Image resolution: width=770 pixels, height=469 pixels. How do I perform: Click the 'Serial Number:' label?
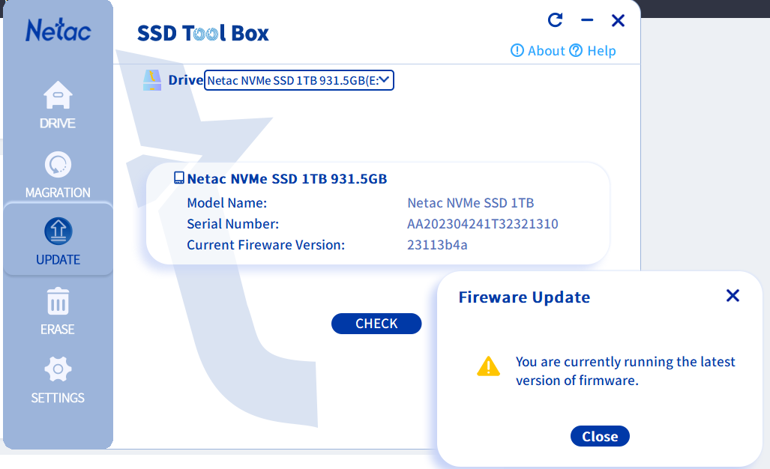[232, 224]
